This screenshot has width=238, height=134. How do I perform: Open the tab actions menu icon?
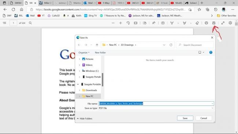pyautogui.click(x=4, y=3)
